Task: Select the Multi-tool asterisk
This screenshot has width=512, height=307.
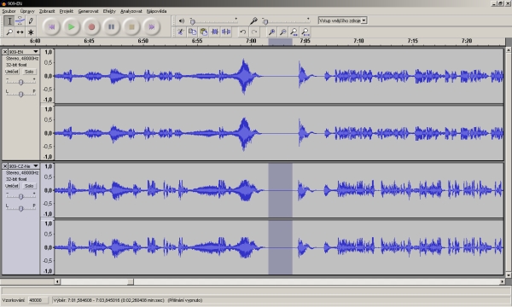Action: [31, 32]
